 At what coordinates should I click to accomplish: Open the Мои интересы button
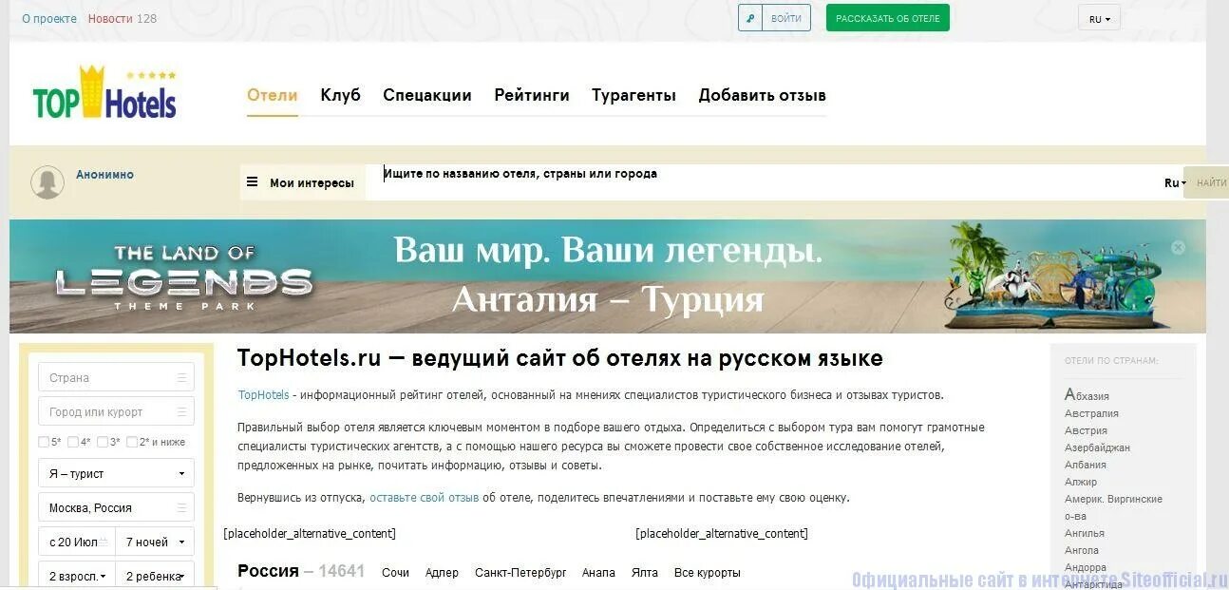click(303, 182)
